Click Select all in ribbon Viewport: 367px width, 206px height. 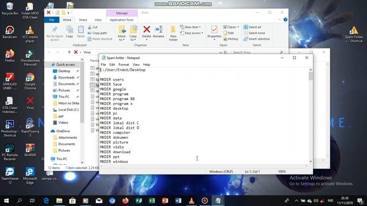pyautogui.click(x=252, y=27)
